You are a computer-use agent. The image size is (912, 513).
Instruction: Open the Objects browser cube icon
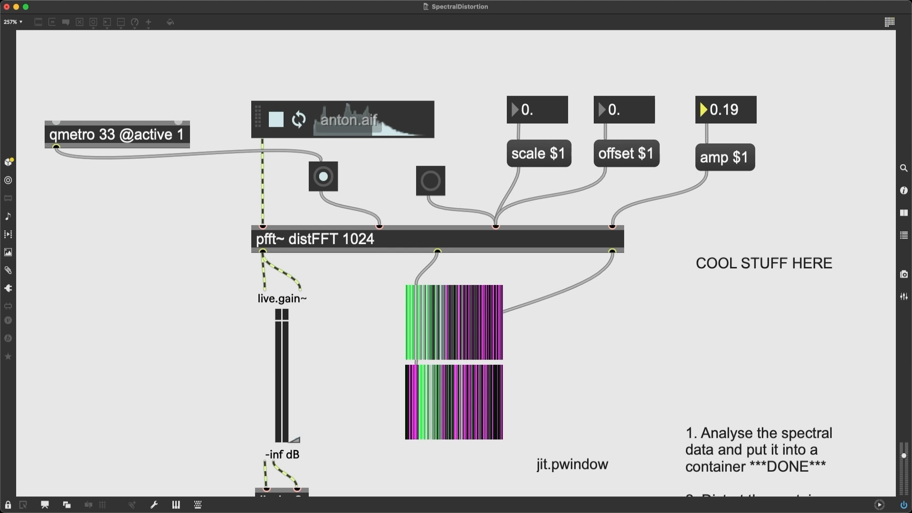[x=8, y=162]
